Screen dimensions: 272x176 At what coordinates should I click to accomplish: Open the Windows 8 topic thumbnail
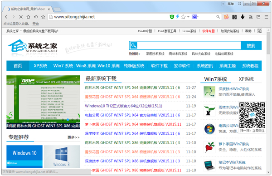[x=62, y=156]
